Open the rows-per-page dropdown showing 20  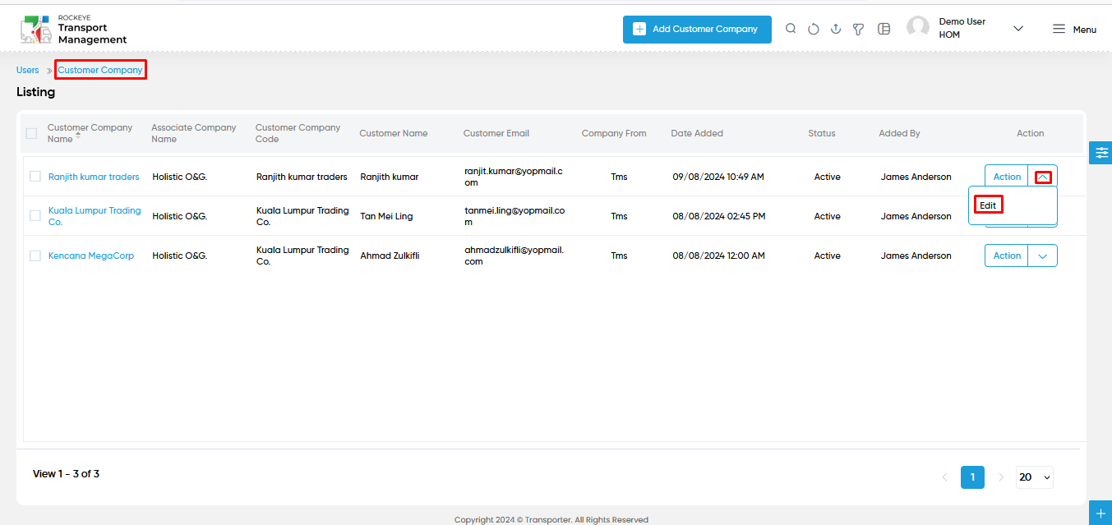pos(1035,477)
